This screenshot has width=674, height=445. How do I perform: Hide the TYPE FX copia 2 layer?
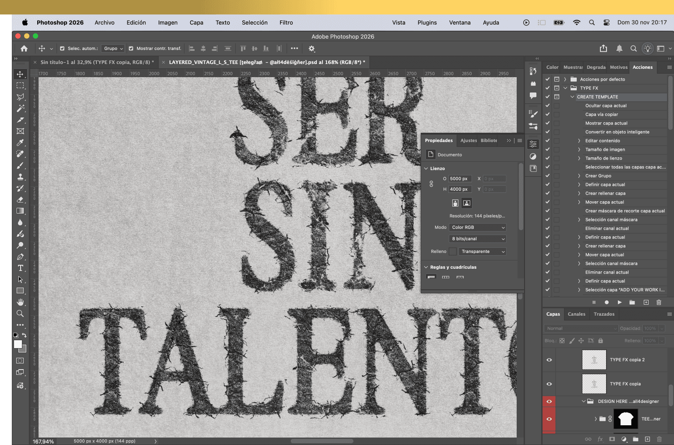click(549, 360)
